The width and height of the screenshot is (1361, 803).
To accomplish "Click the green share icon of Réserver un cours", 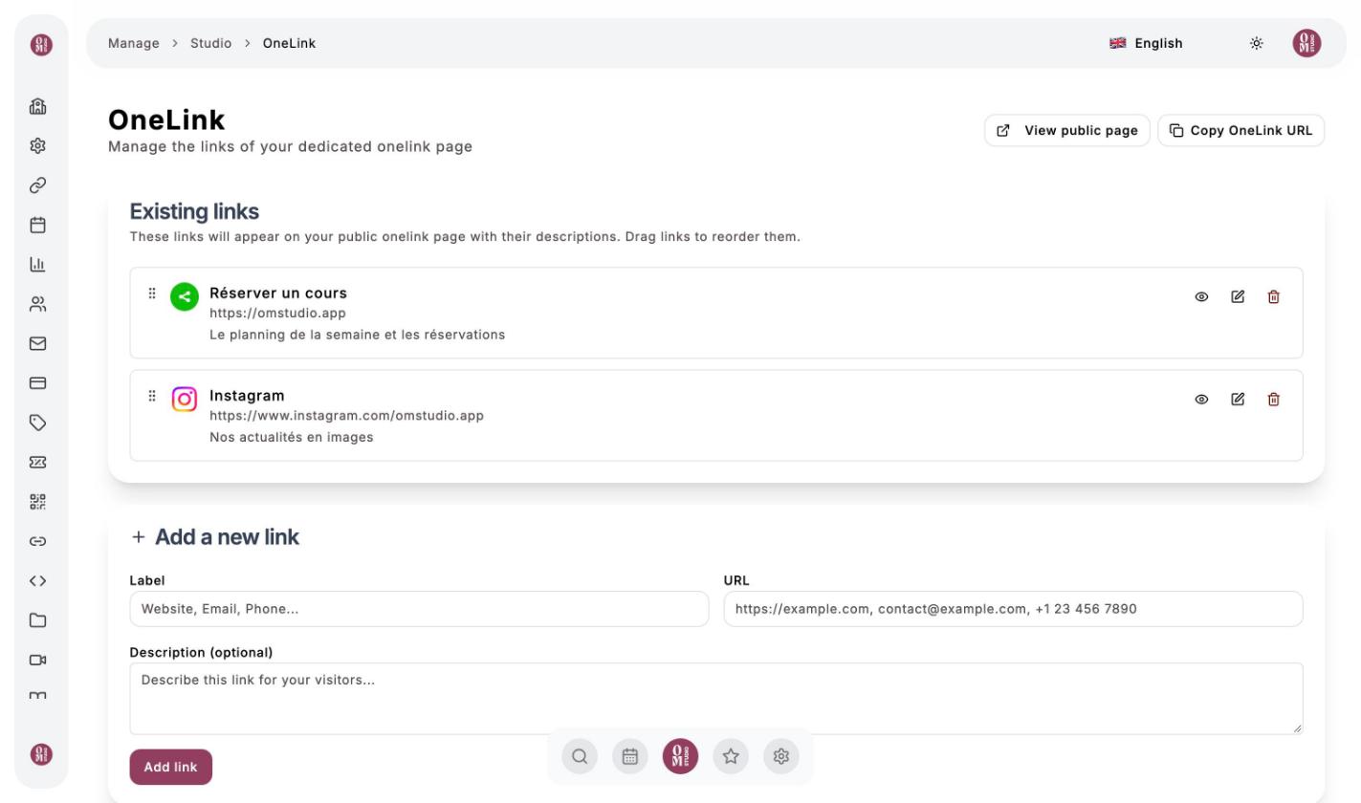I will tap(185, 296).
